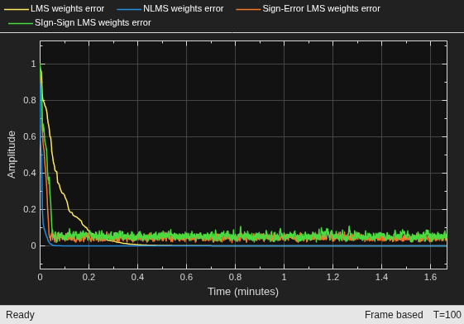This screenshot has height=324, width=464.
Task: Click the 1.6 x-axis tick label
Action: click(431, 277)
